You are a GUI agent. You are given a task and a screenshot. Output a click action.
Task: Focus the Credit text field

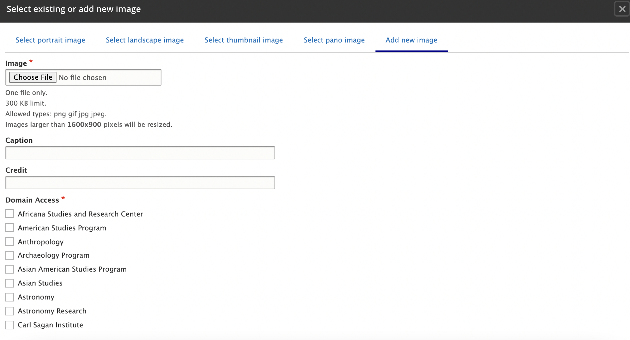[140, 183]
